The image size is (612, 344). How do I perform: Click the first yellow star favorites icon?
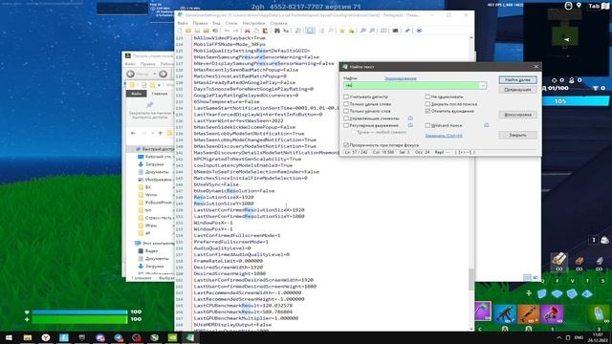point(342,31)
